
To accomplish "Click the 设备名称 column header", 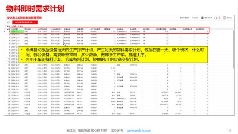I will click(x=67, y=29).
